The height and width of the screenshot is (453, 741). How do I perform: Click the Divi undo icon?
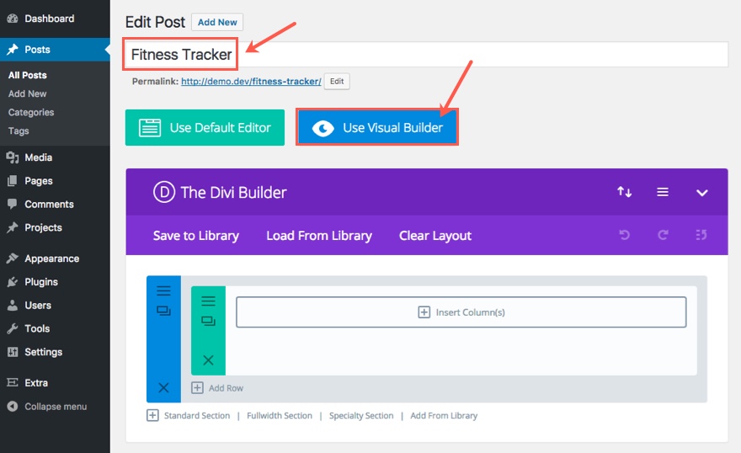[624, 235]
